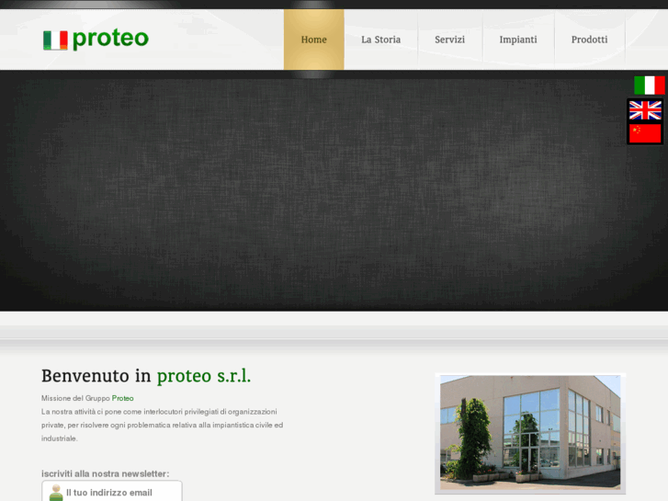The image size is (668, 501).
Task: Go to the La Storia page
Action: click(x=381, y=40)
